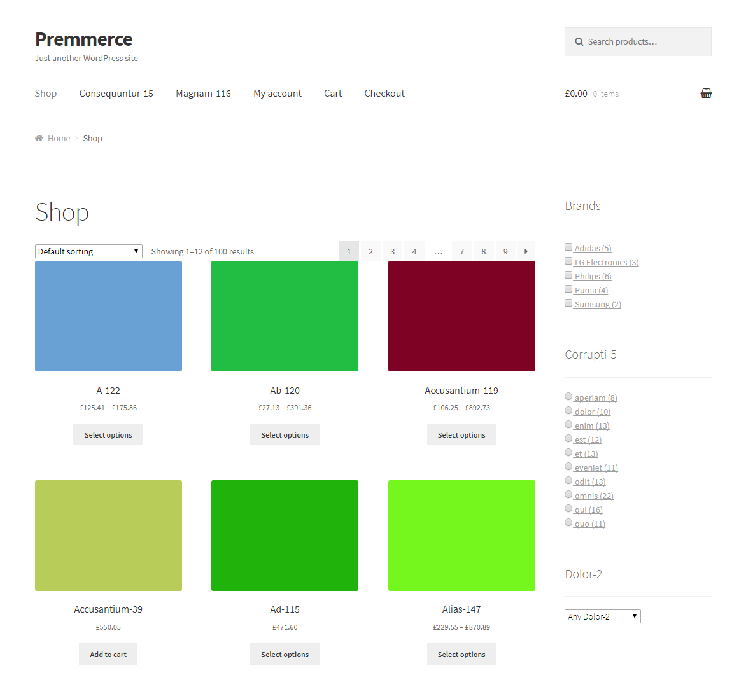Click the Search products input field
Image resolution: width=739 pixels, height=687 pixels.
coord(638,41)
